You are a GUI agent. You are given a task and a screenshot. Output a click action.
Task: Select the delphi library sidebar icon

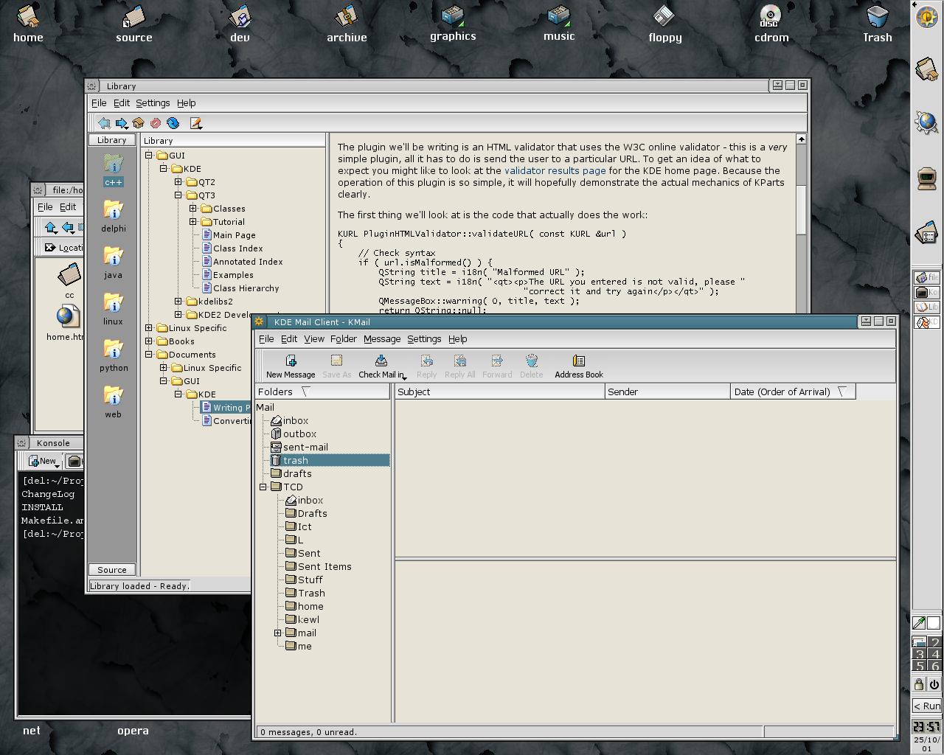[x=113, y=216]
